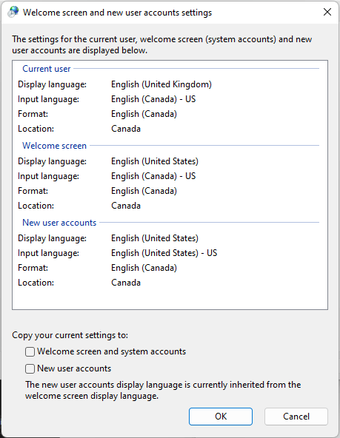Click English (United States) - US input language
Image resolution: width=340 pixels, height=438 pixels.
point(164,253)
